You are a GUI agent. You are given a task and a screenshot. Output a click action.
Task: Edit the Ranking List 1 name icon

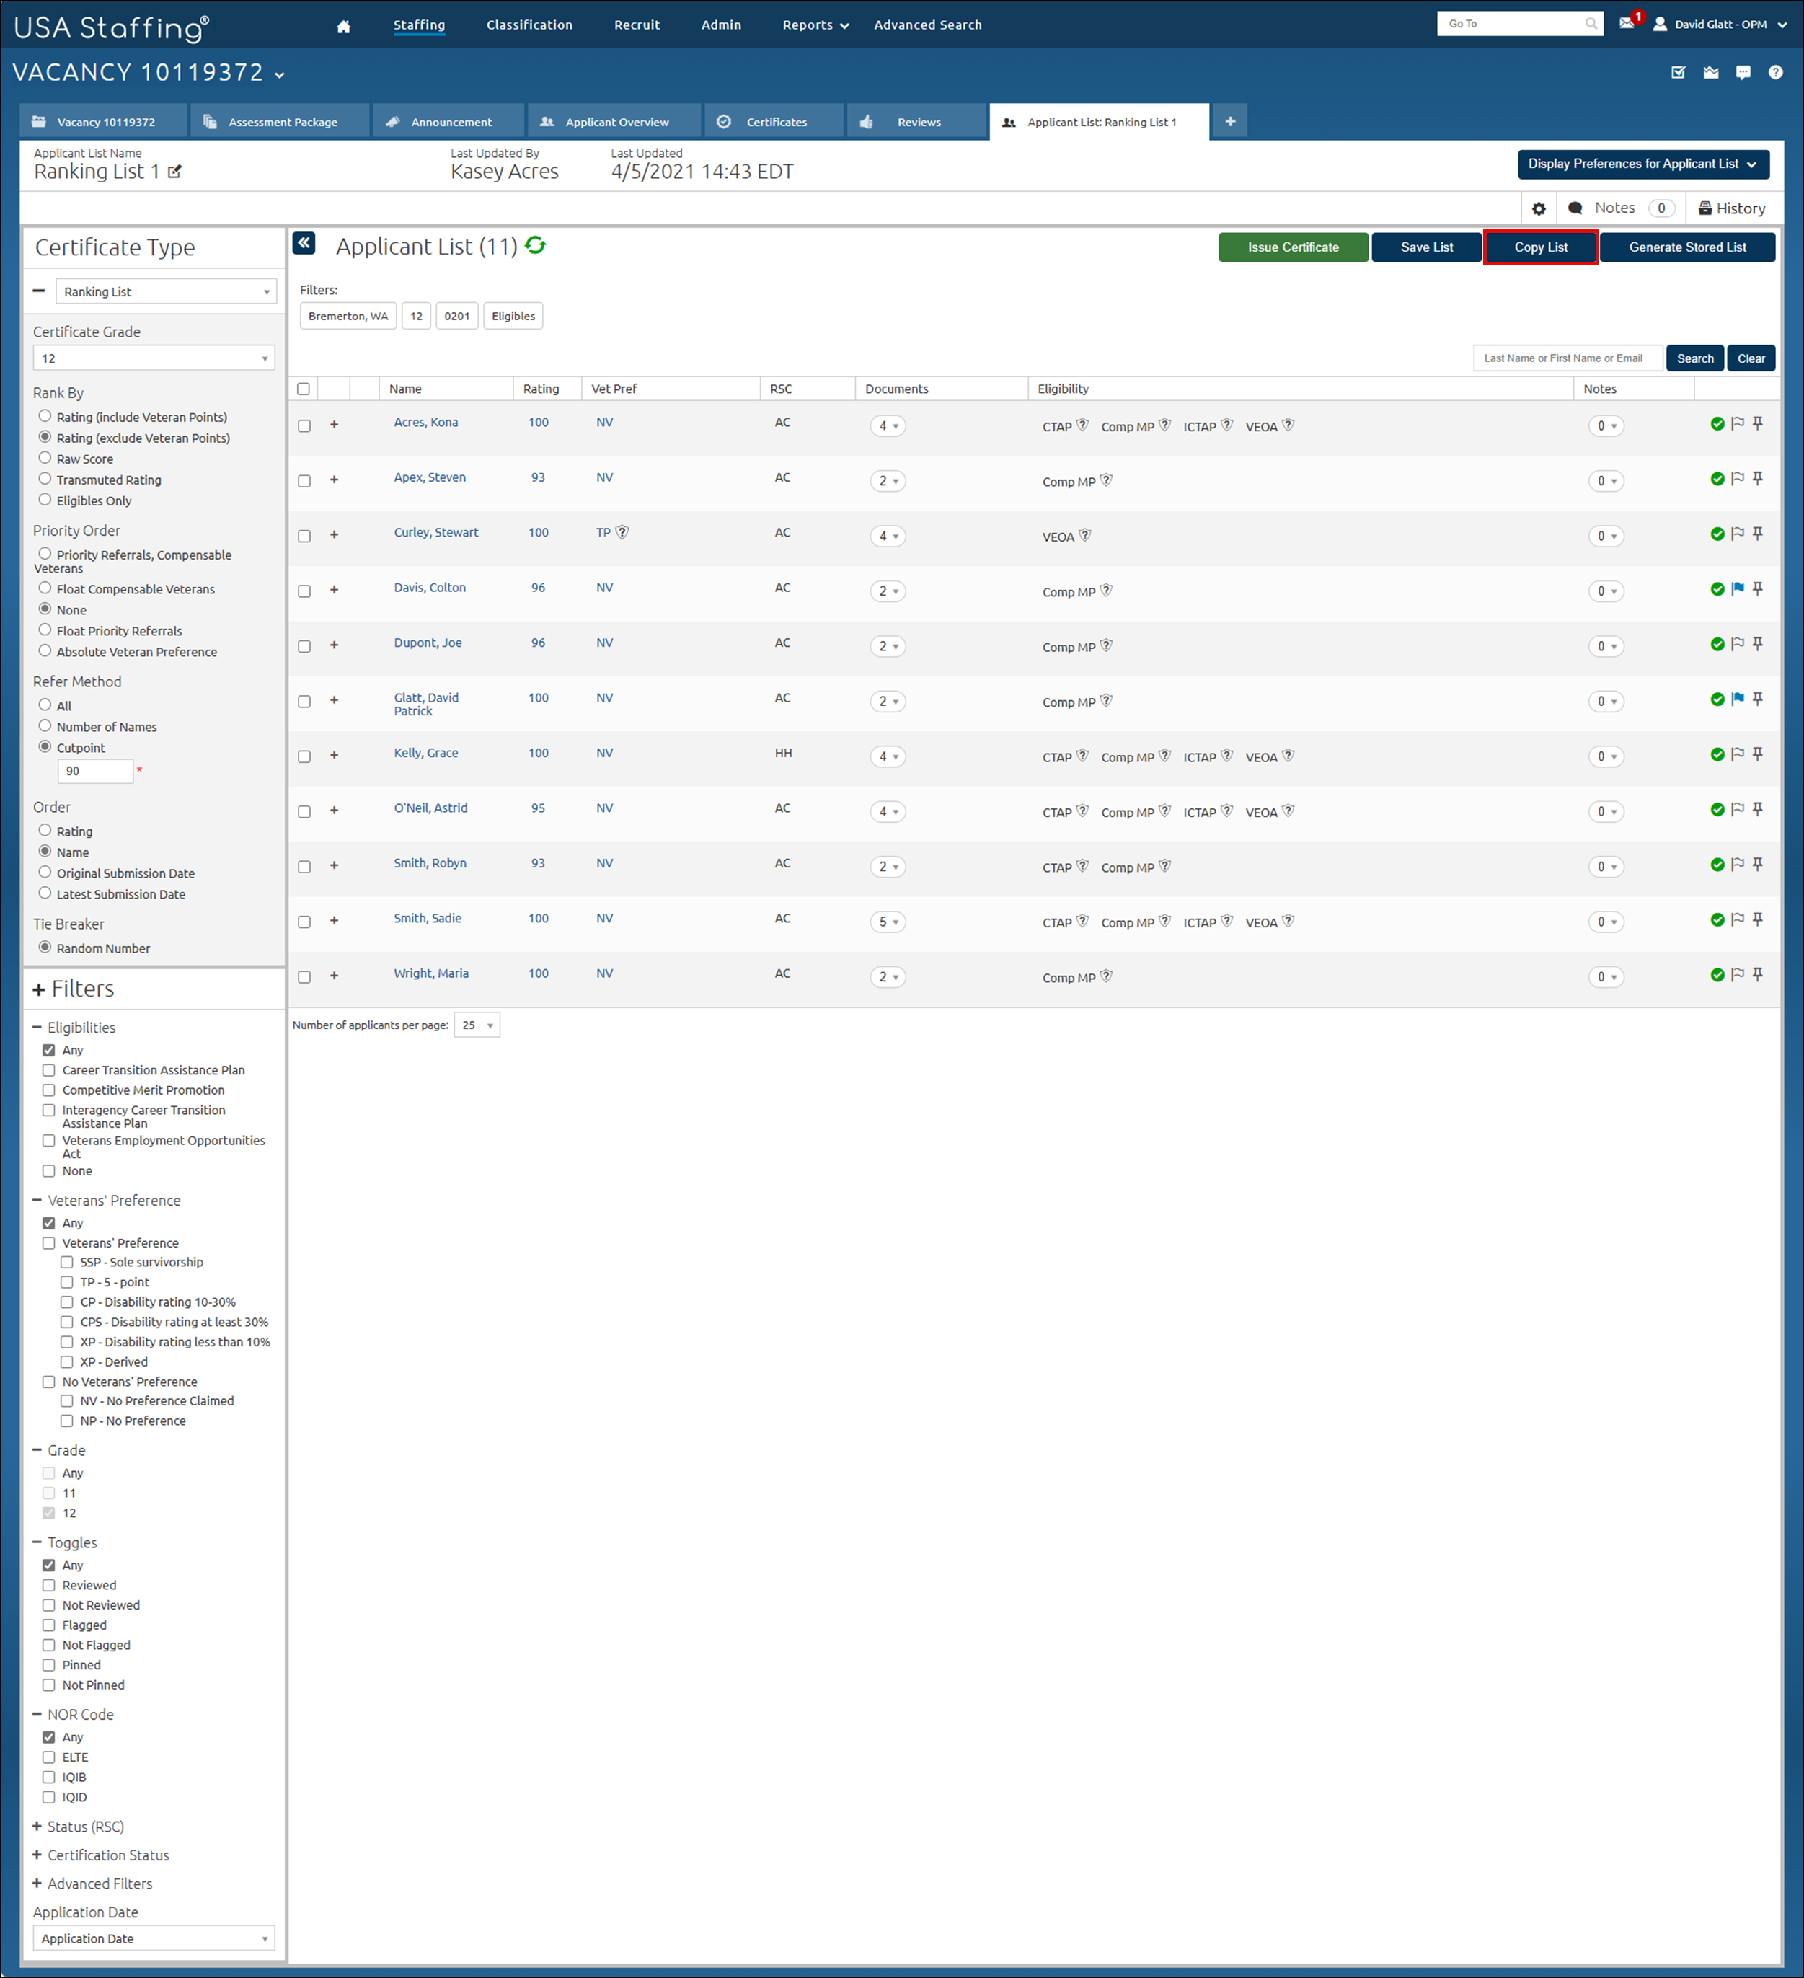point(174,172)
